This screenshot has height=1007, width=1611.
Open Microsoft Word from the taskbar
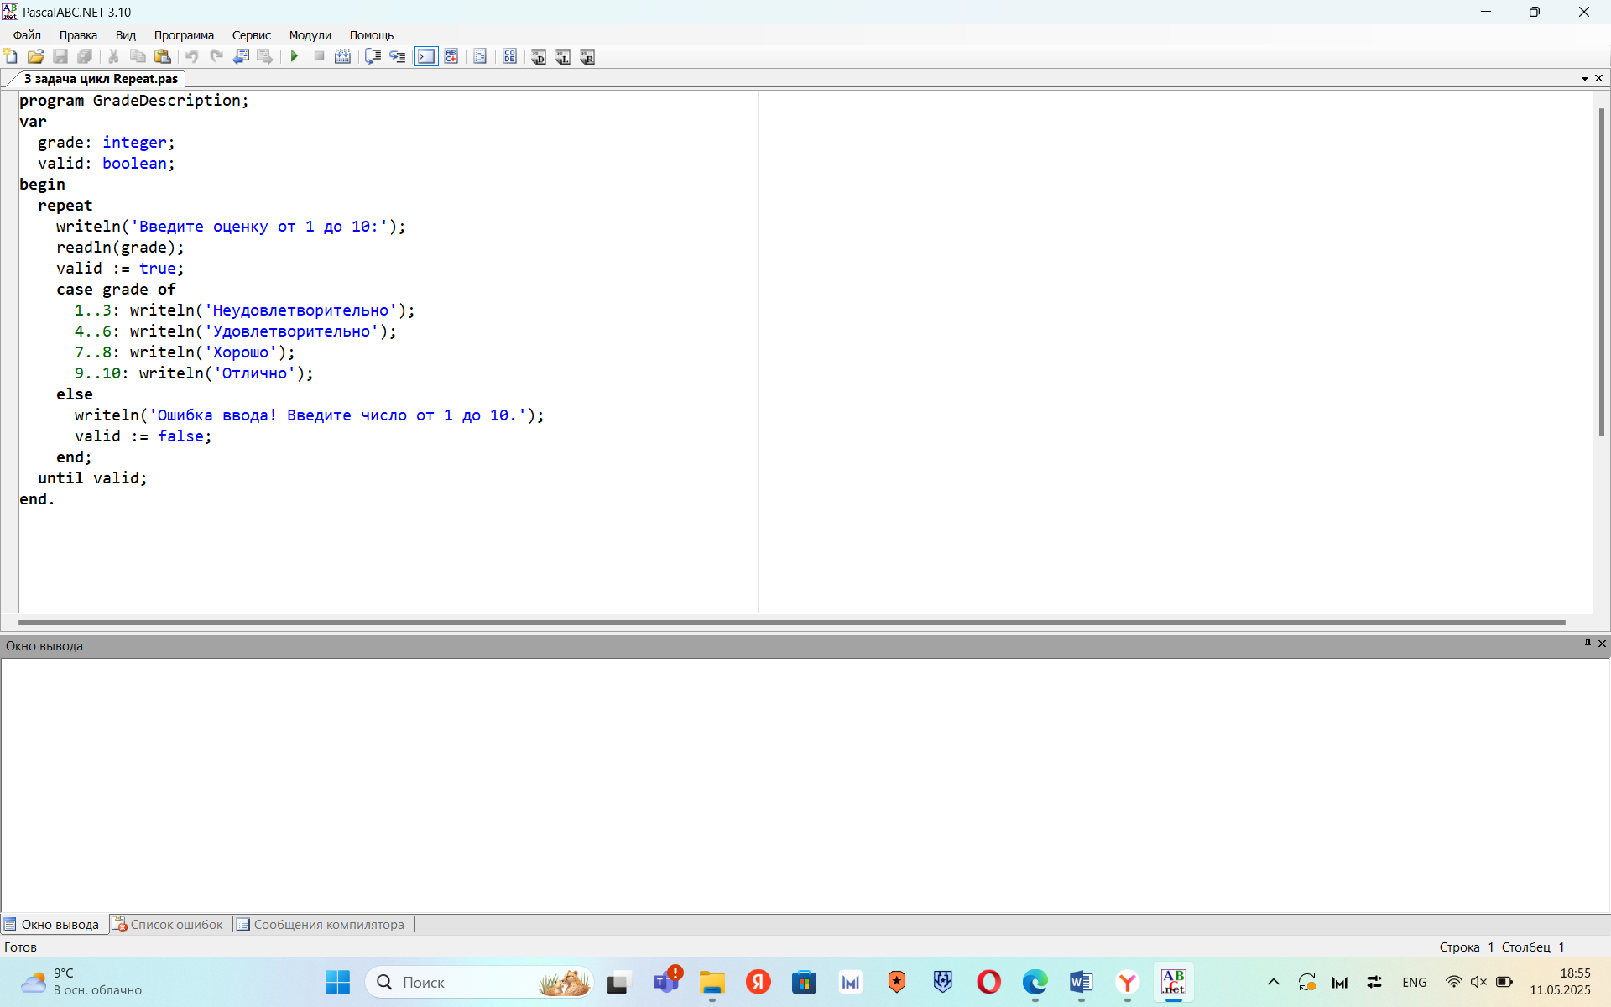1081,982
